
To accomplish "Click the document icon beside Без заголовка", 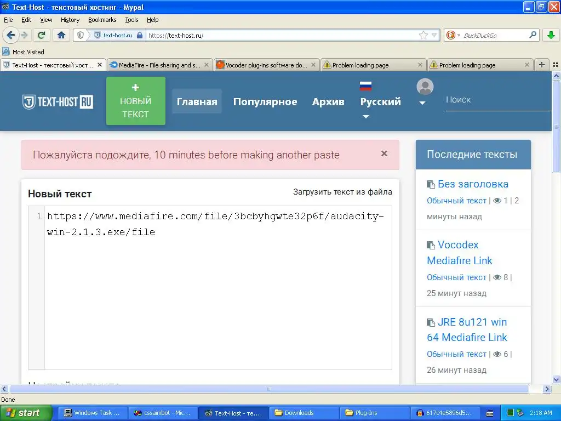I will [431, 185].
